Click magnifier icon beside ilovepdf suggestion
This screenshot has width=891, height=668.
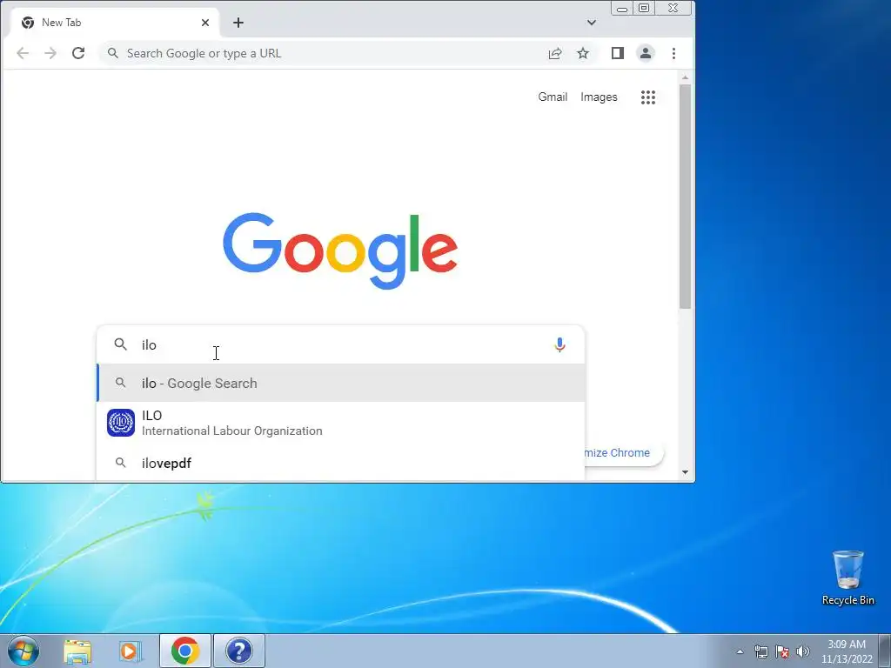[x=120, y=463]
